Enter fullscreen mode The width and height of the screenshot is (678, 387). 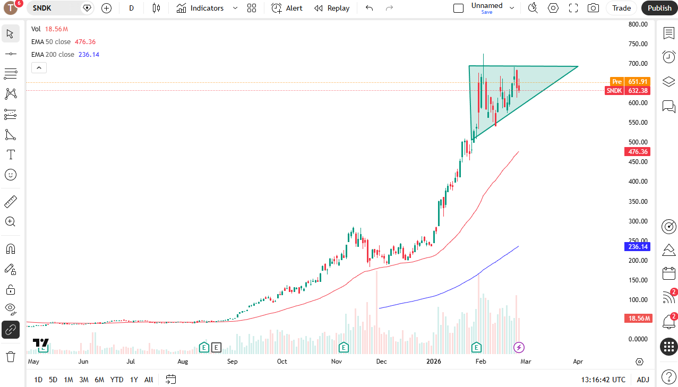pyautogui.click(x=573, y=8)
